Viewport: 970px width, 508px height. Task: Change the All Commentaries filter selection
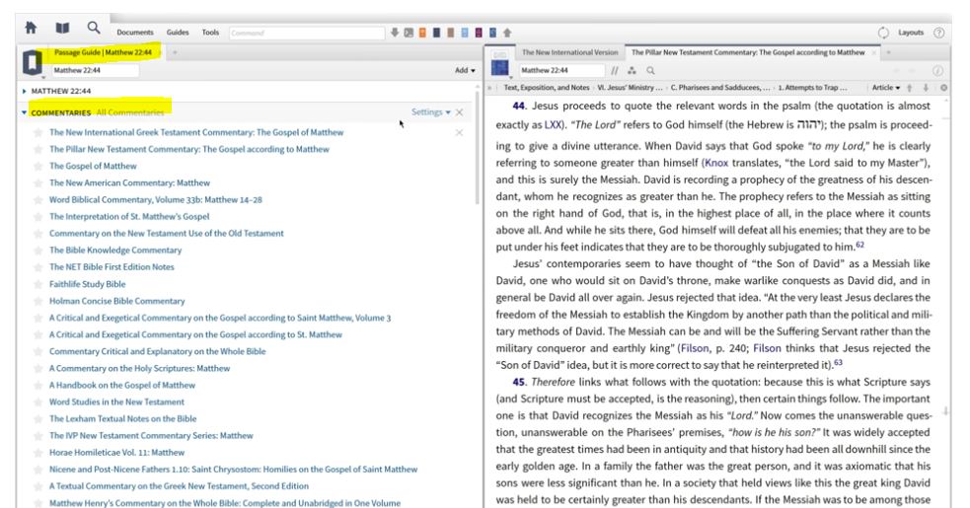pyautogui.click(x=130, y=112)
